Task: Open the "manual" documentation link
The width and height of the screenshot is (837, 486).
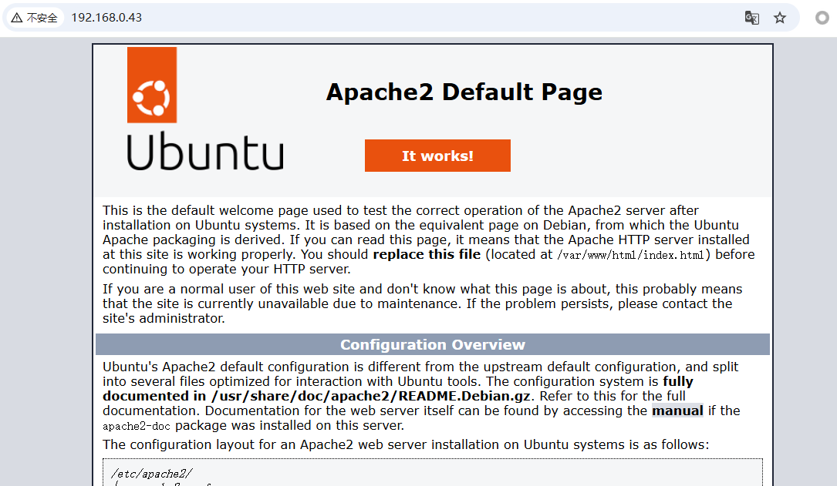Action: (x=677, y=411)
